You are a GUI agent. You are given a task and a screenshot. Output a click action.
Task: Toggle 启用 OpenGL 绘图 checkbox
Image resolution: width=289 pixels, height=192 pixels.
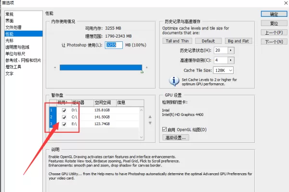(164, 129)
